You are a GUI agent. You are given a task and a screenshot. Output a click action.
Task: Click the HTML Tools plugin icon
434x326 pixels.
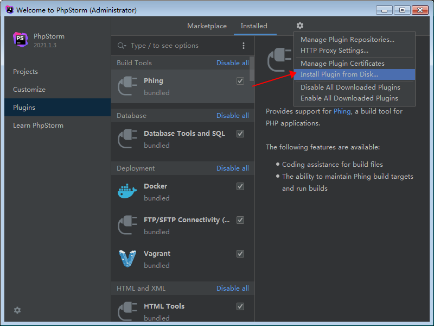(127, 311)
